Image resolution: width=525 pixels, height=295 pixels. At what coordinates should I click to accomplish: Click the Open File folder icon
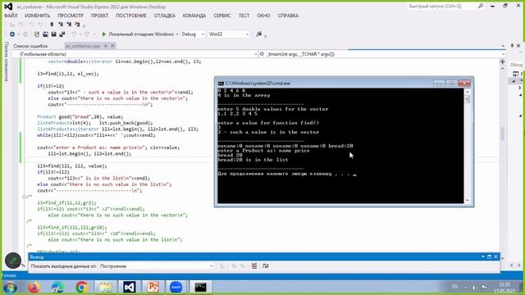coord(45,34)
